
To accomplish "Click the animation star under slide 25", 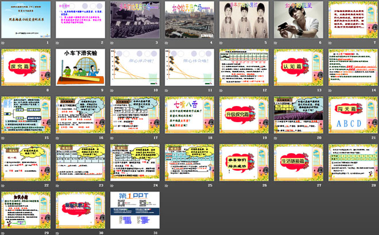I will (x=167, y=186).
